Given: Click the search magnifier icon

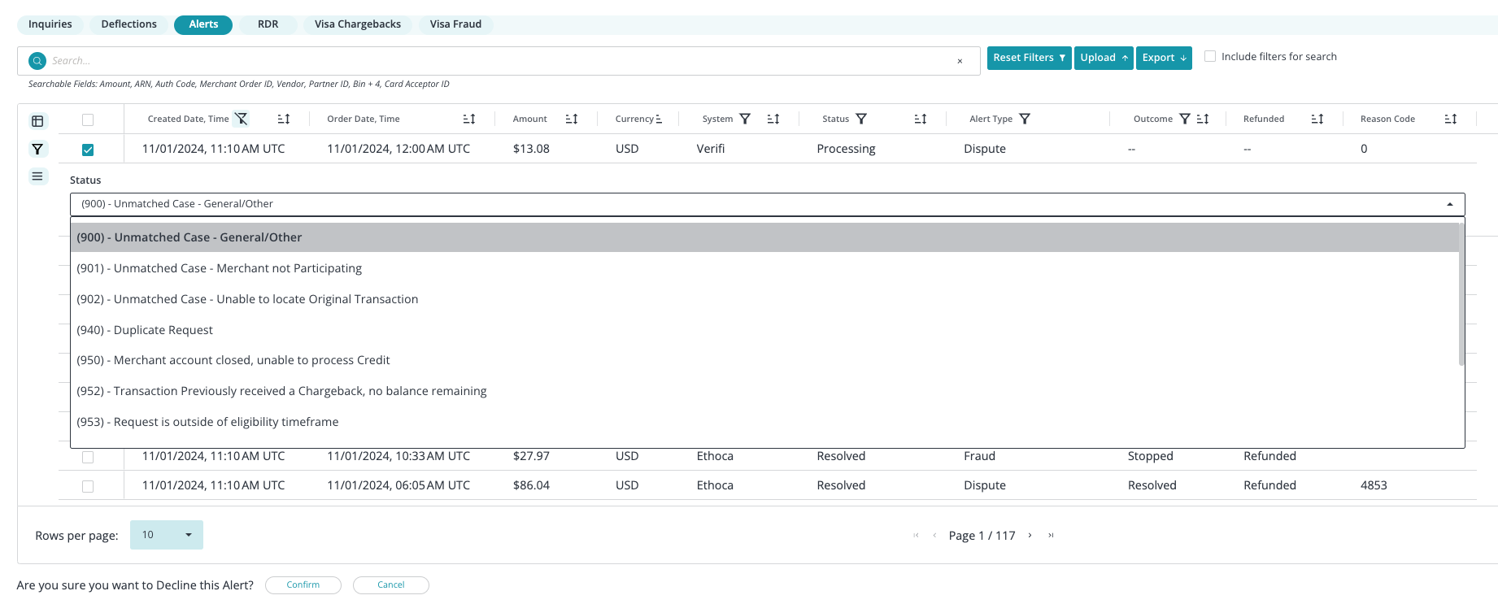Looking at the screenshot, I should tap(37, 61).
